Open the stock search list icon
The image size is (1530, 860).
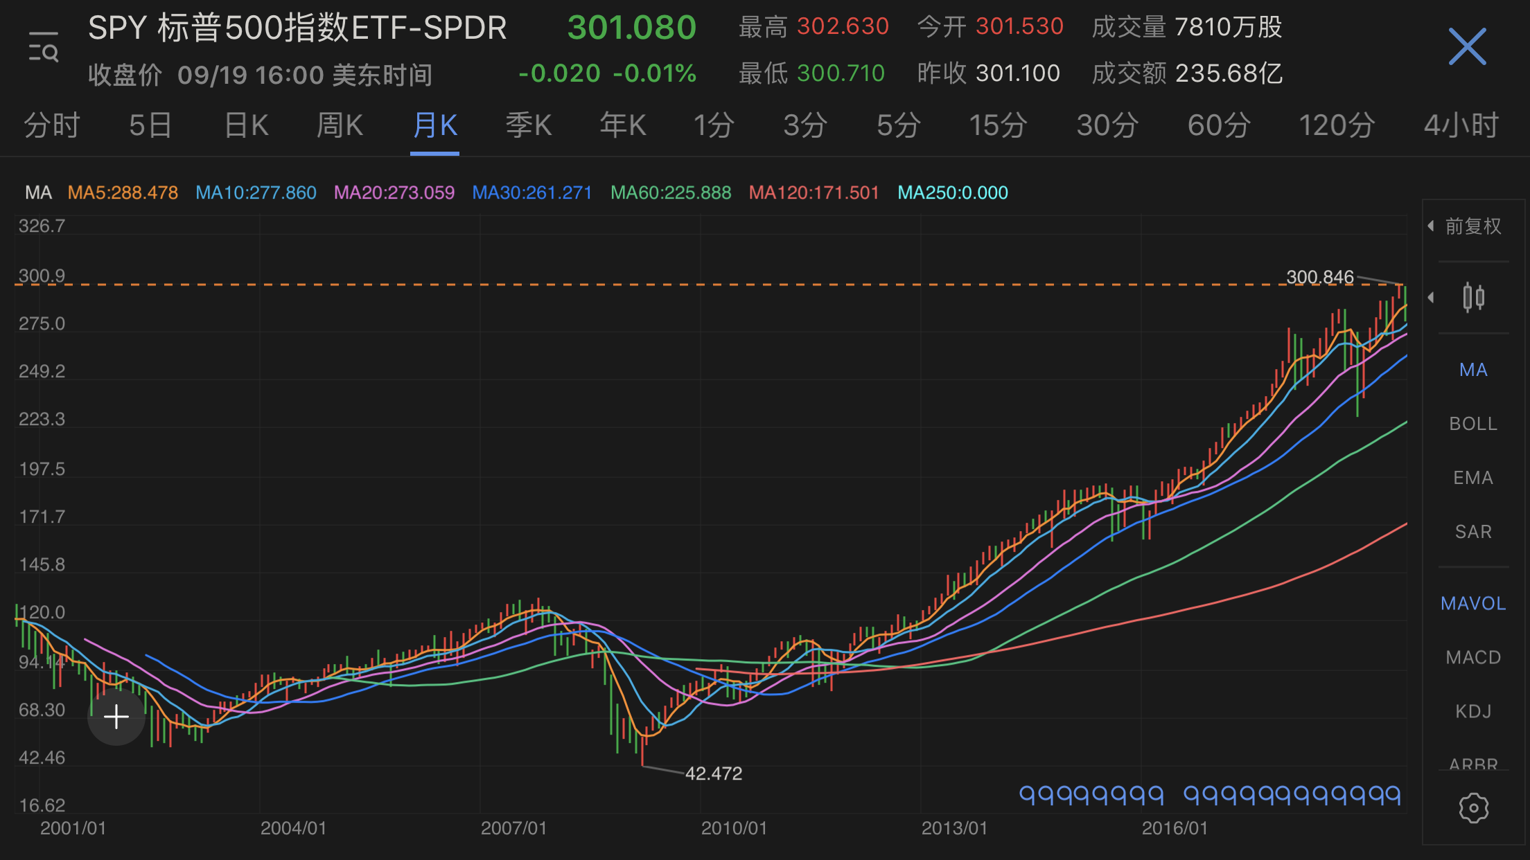(x=43, y=46)
